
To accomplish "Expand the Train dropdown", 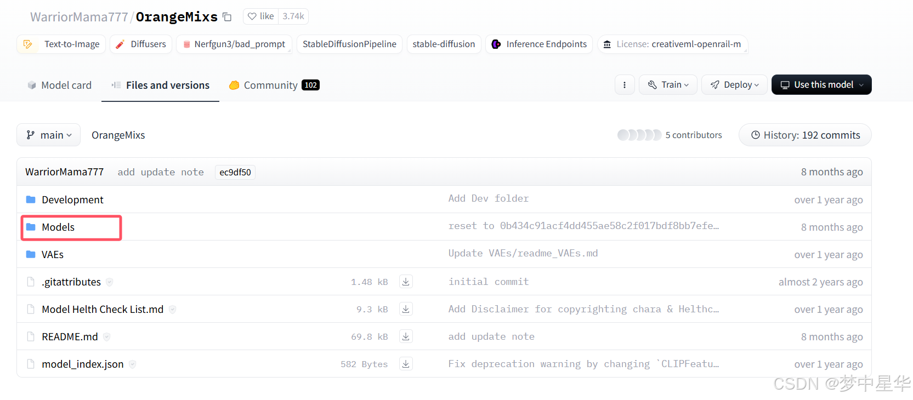I will [x=668, y=84].
